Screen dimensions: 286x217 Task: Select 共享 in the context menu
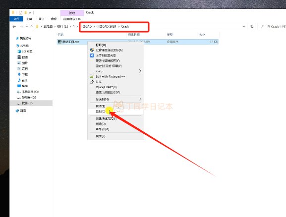99,82
